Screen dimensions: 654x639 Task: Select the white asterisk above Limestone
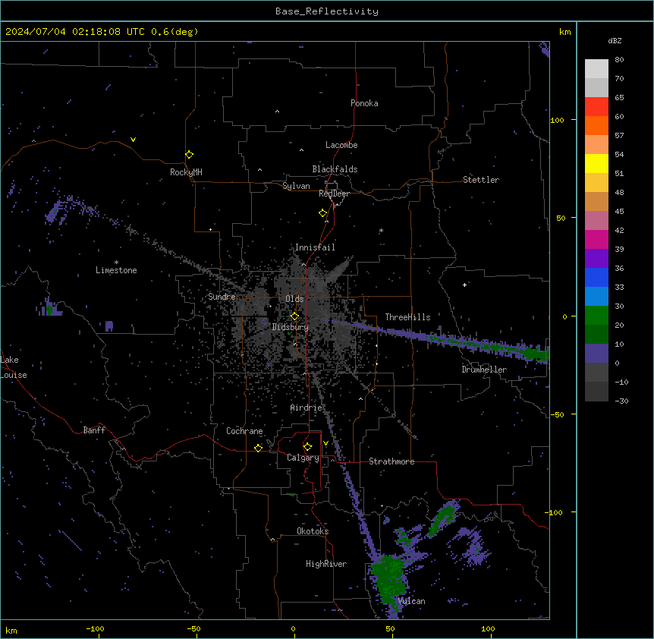pos(116,263)
